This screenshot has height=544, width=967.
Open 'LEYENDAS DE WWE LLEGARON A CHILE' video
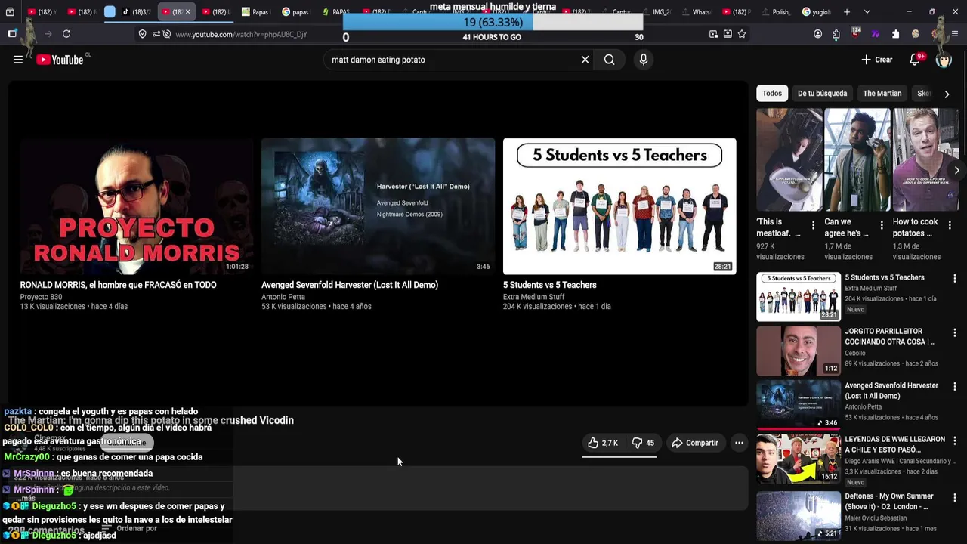(894, 444)
